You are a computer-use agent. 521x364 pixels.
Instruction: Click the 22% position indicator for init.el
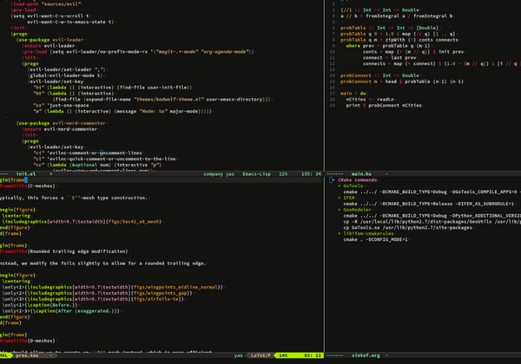click(x=283, y=173)
